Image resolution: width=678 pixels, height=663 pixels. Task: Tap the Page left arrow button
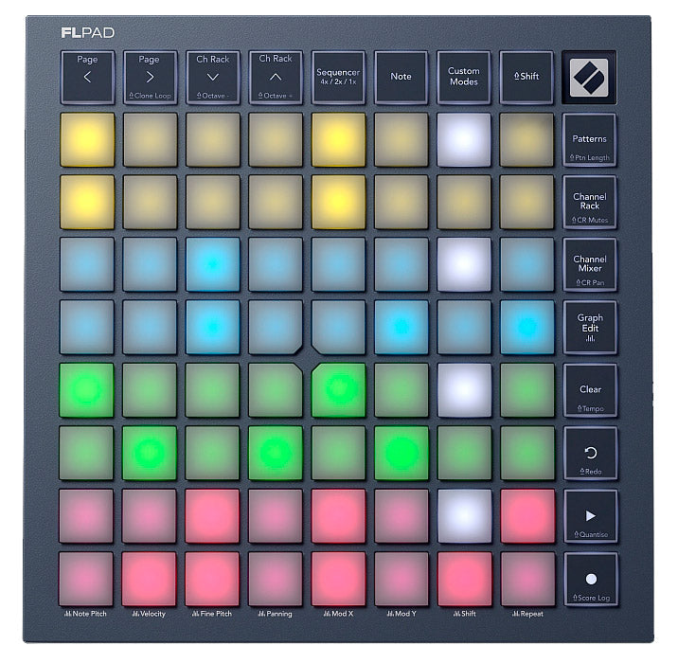coord(87,78)
